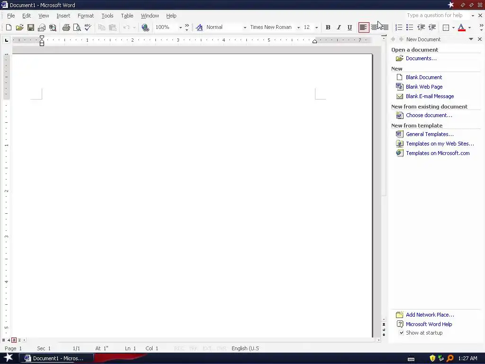This screenshot has height=364, width=485.
Task: Expand Standard toolbar options chevron
Action: 187,27
